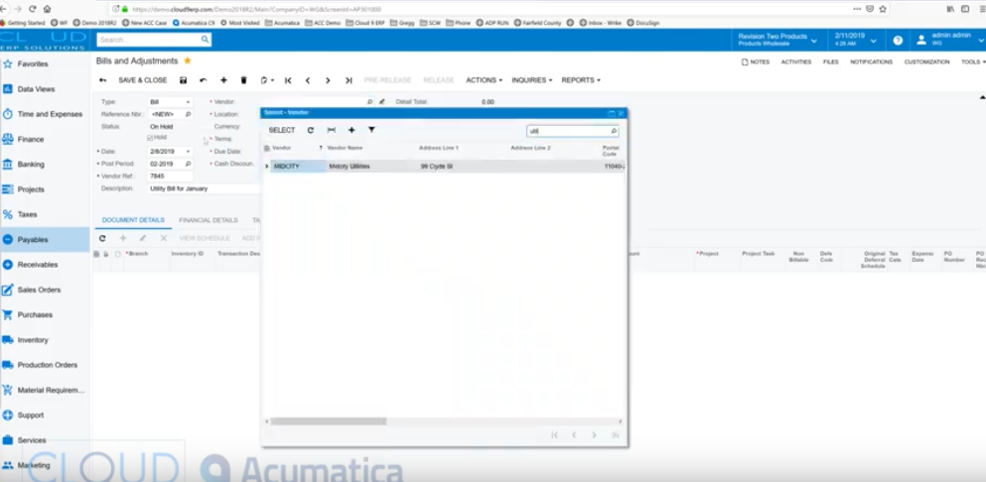
Task: Add a new bill record with plus icon
Action: [x=223, y=80]
